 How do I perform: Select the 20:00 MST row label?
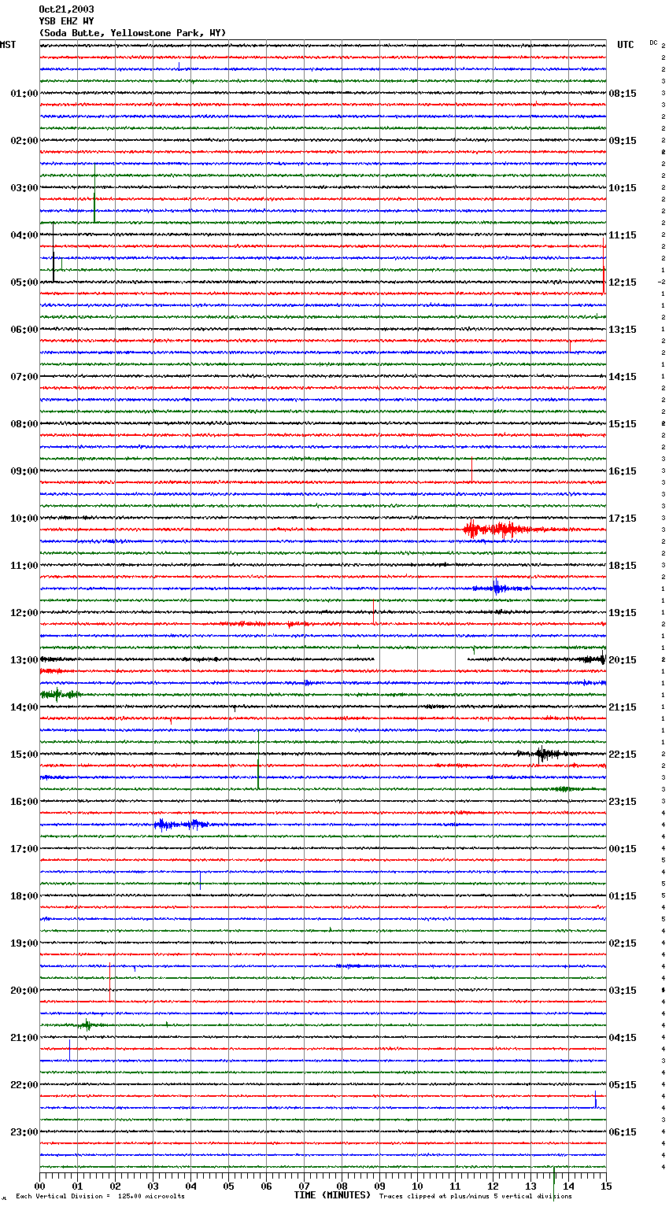(24, 991)
